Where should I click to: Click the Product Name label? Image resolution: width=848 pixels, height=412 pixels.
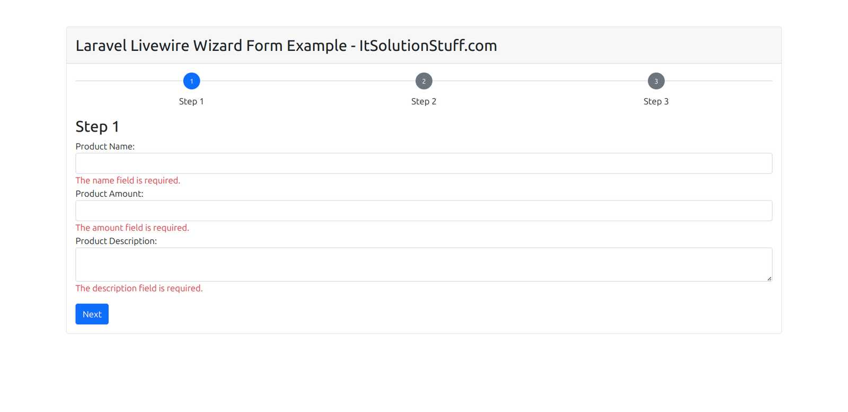point(105,146)
